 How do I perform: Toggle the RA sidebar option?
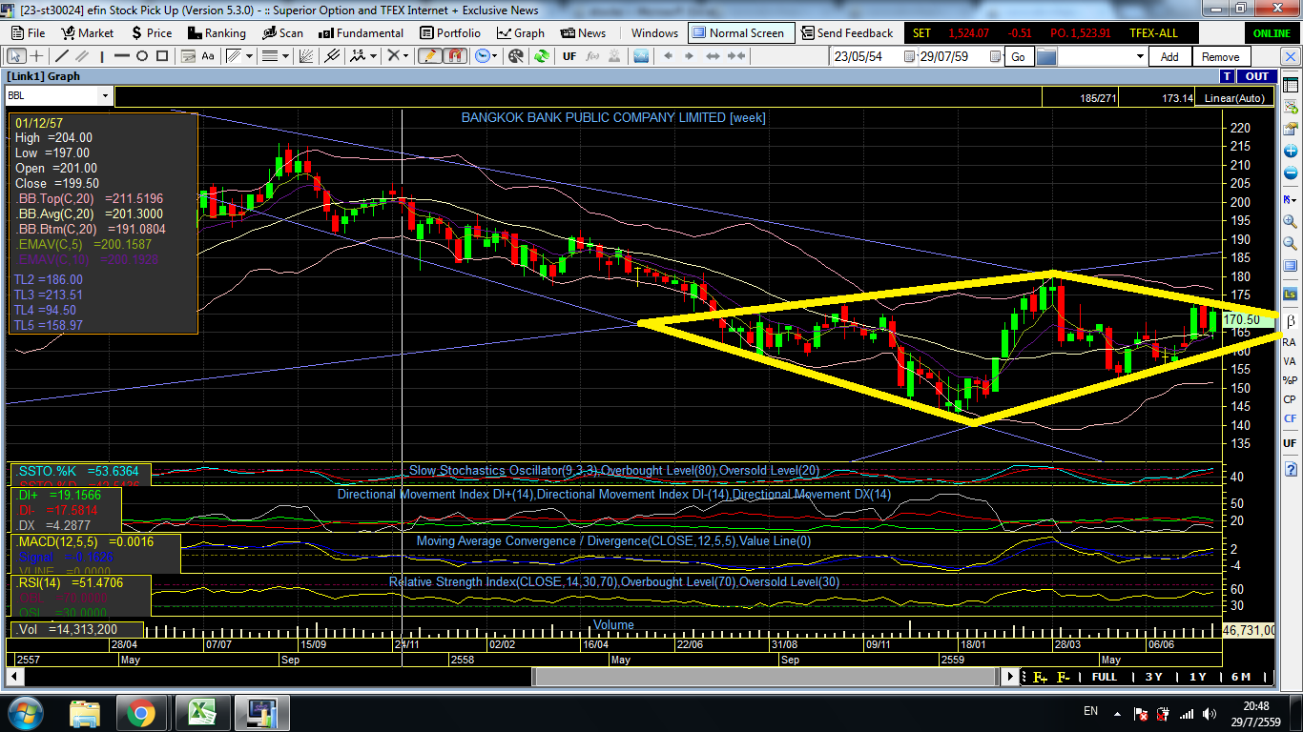1290,341
